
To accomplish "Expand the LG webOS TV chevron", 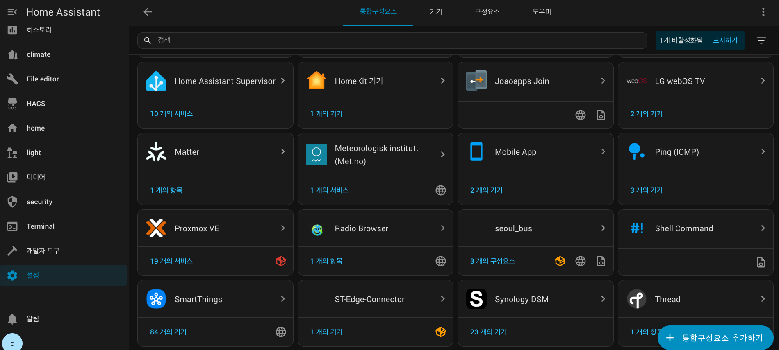I will pyautogui.click(x=763, y=81).
